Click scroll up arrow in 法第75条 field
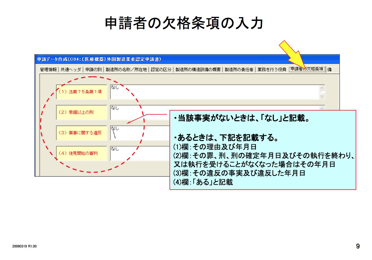 322,88
